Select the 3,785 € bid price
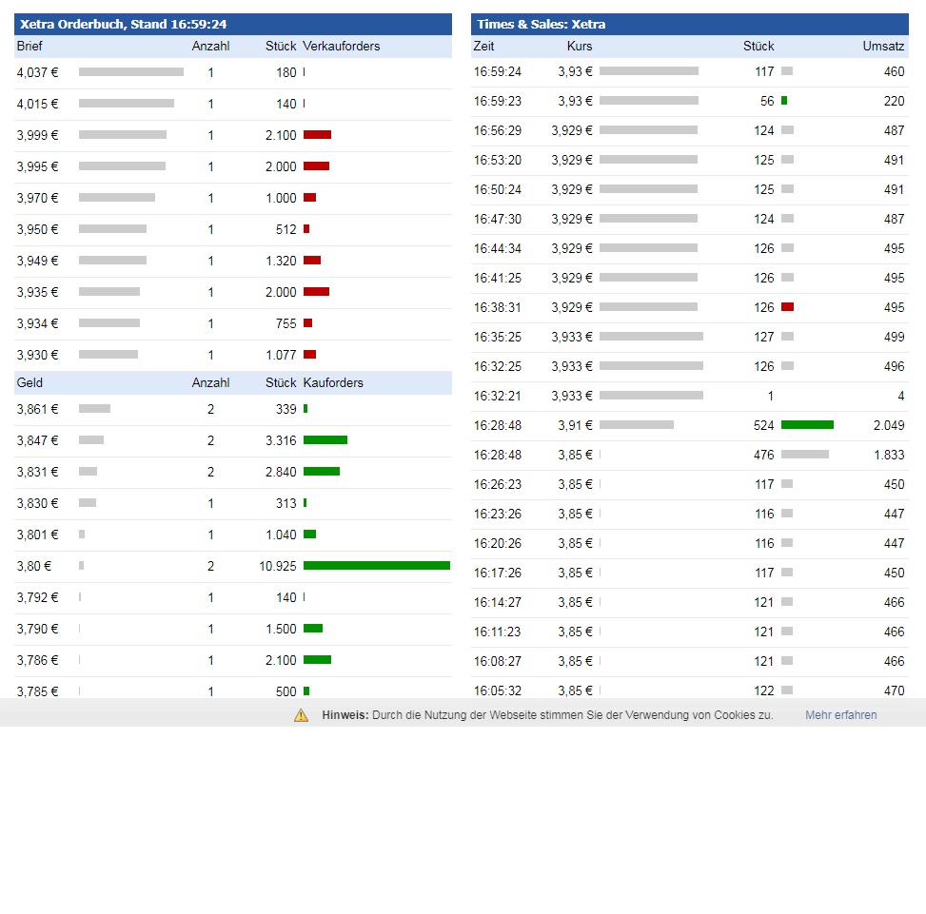This screenshot has width=926, height=914. point(38,690)
